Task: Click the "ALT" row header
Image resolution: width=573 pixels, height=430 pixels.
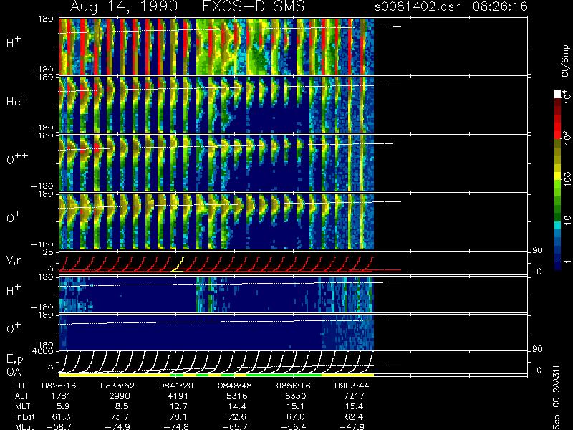Action: (22, 396)
